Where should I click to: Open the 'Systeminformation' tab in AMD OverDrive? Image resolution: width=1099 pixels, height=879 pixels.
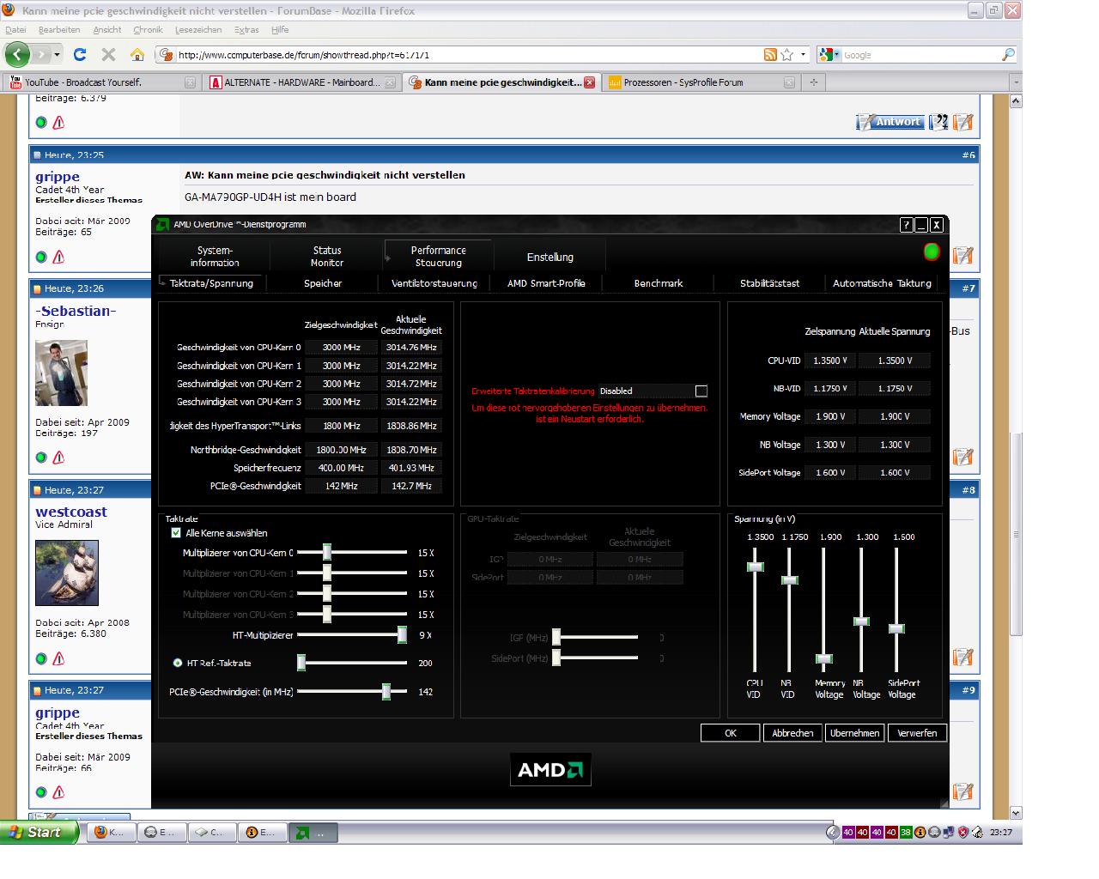click(215, 257)
